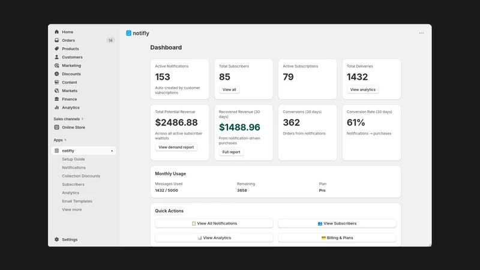Viewport: 480px width, 270px height.
Task: Open notifly Analytics submenu item
Action: [x=71, y=193]
